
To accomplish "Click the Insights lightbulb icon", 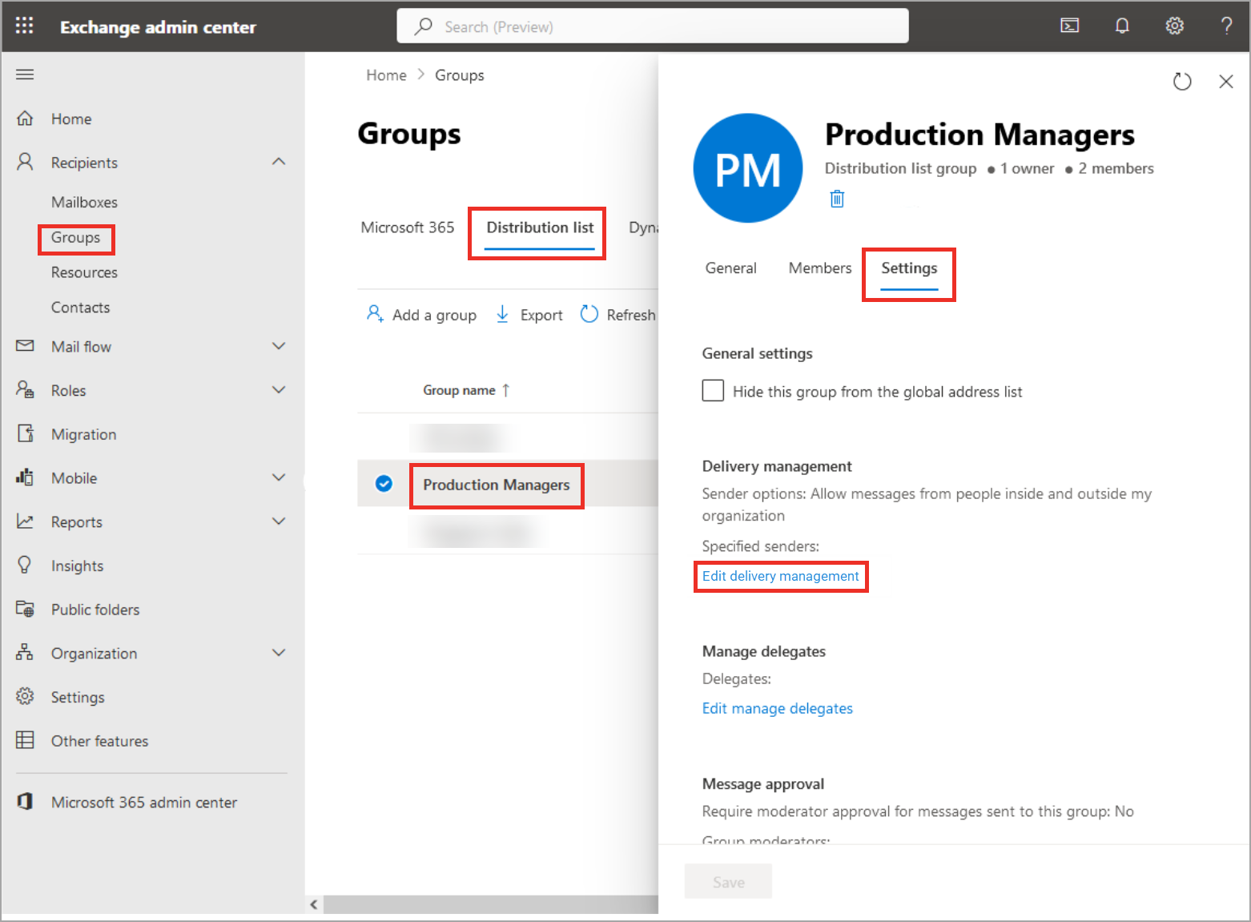I will pyautogui.click(x=25, y=566).
